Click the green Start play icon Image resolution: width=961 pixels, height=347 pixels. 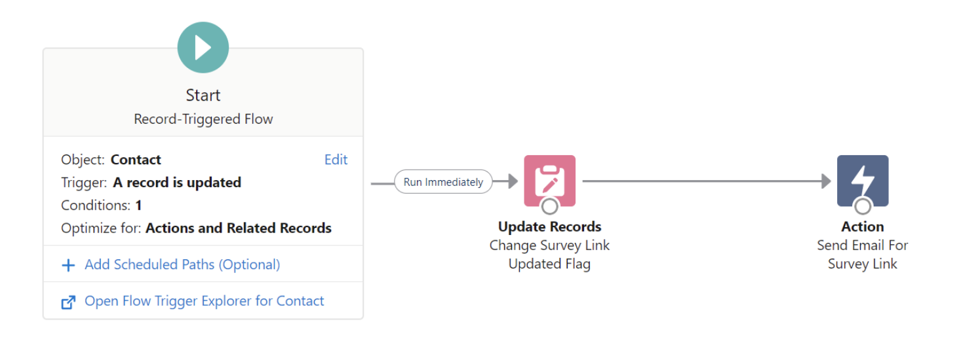203,47
